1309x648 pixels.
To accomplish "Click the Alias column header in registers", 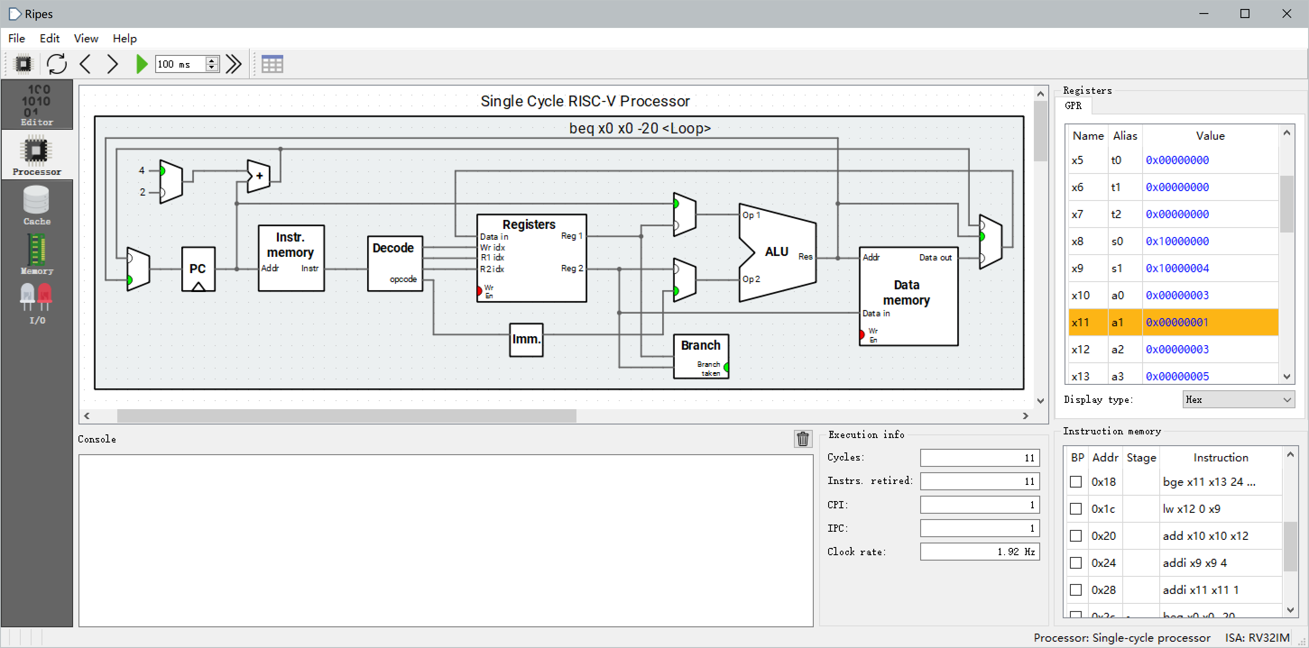I will point(1125,136).
